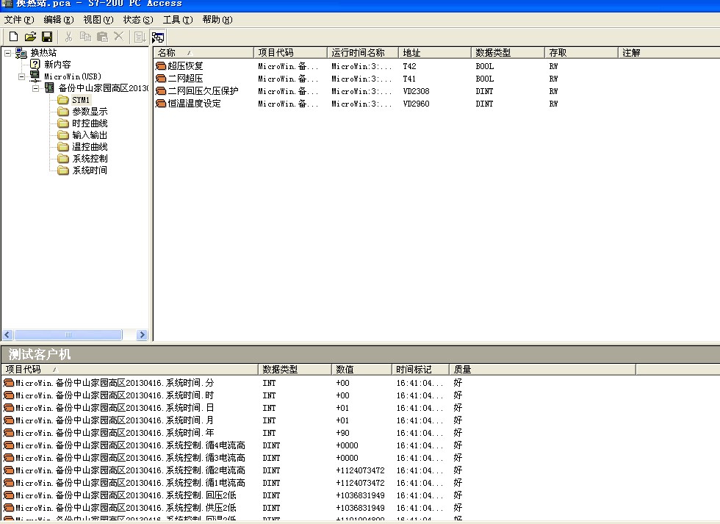Click the address cell T42
Screen dimensions: 720x524
tap(409, 66)
